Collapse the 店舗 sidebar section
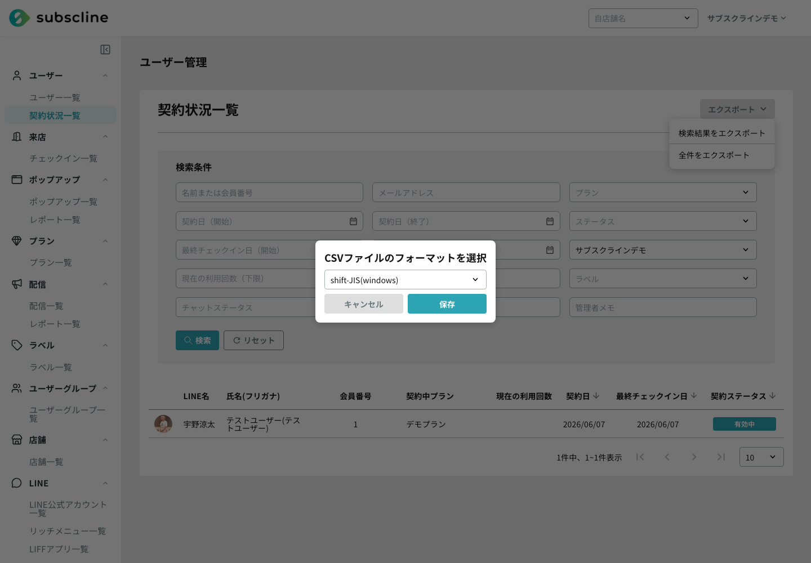 click(x=105, y=440)
